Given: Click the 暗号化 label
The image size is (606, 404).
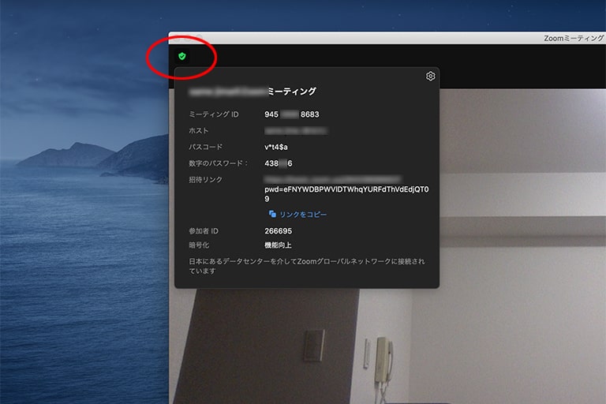Looking at the screenshot, I should tap(199, 245).
